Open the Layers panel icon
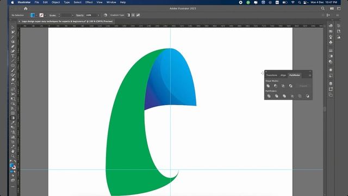The width and height of the screenshot is (348, 196). click(x=331, y=83)
